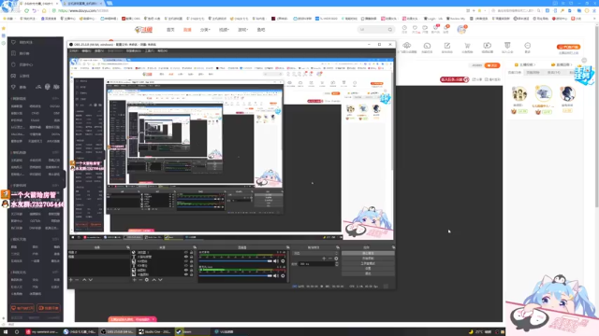Open source properties gear icon
Screen dimensions: 599x336
pos(147,280)
